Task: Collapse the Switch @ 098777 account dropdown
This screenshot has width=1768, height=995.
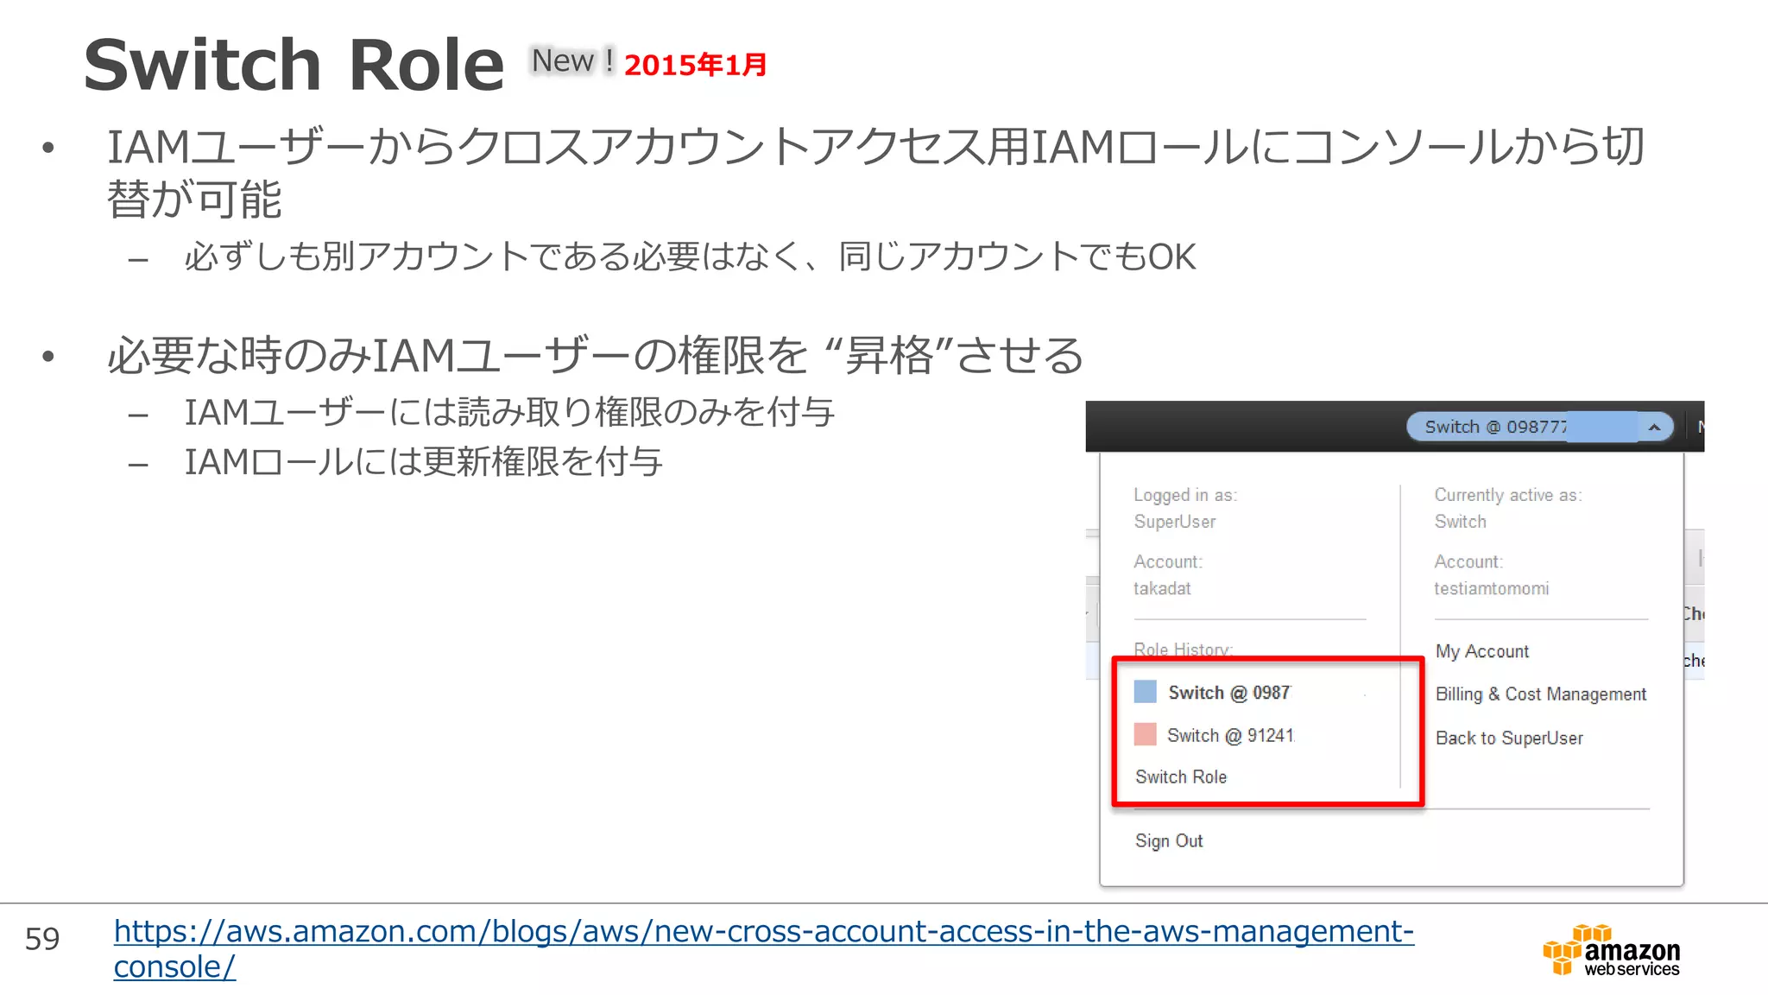Action: click(x=1540, y=427)
